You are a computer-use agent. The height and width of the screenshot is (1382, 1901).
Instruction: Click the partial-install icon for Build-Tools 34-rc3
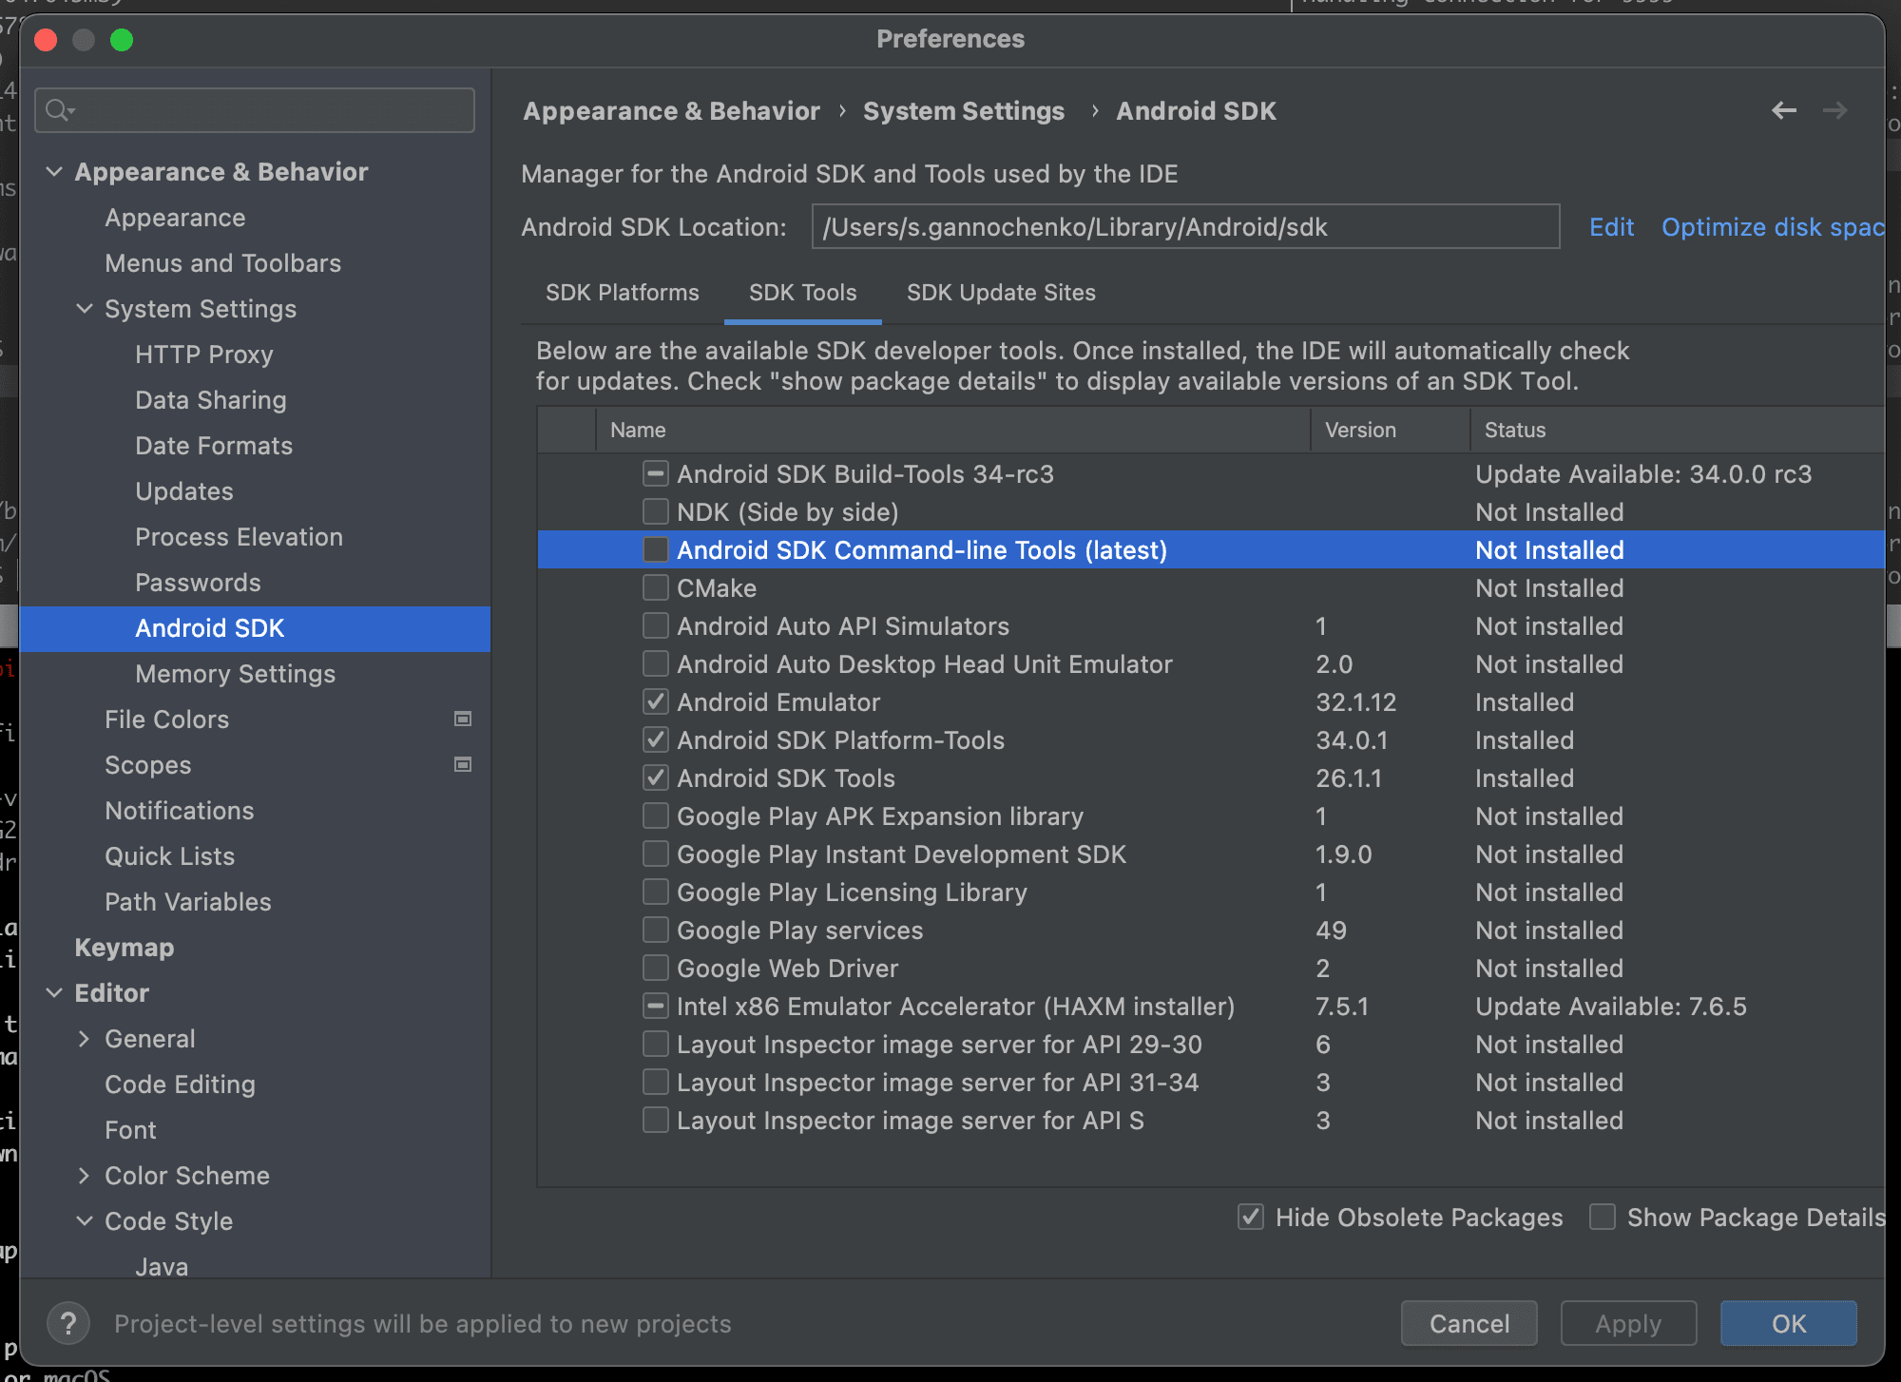(655, 473)
